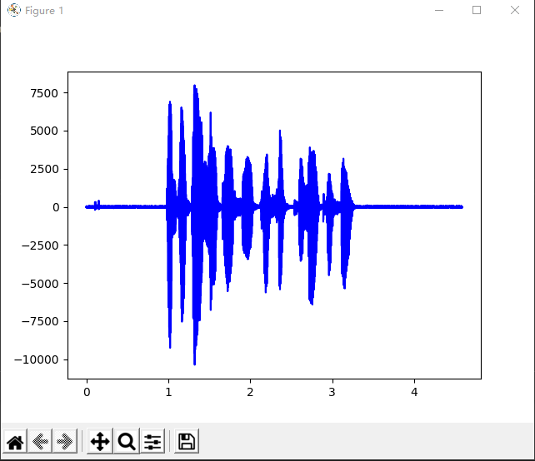Click the x-axis tick label 4
The height and width of the screenshot is (461, 535).
pos(414,393)
